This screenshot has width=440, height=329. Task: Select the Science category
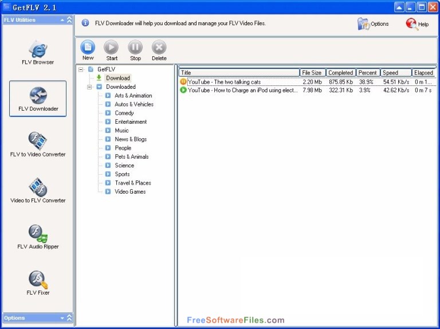[x=124, y=165]
